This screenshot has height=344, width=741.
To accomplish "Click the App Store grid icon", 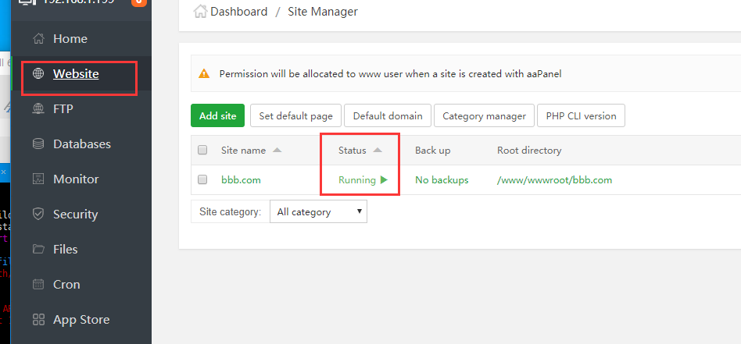I will click(38, 320).
